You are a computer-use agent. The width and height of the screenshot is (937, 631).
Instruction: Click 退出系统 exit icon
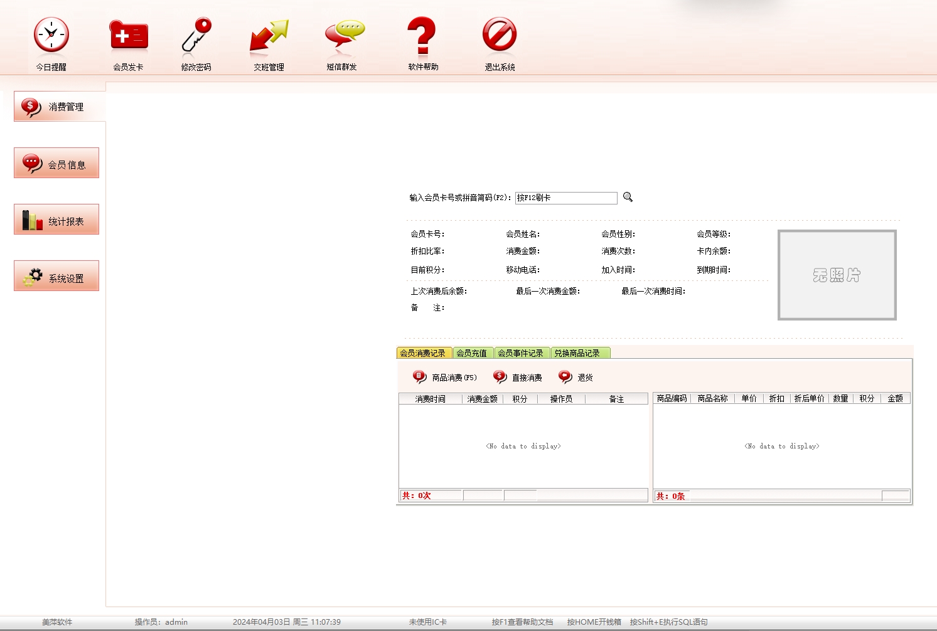(x=499, y=35)
